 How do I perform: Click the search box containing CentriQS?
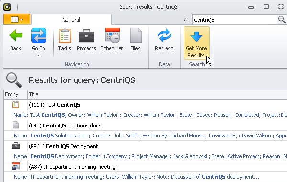point(235,20)
